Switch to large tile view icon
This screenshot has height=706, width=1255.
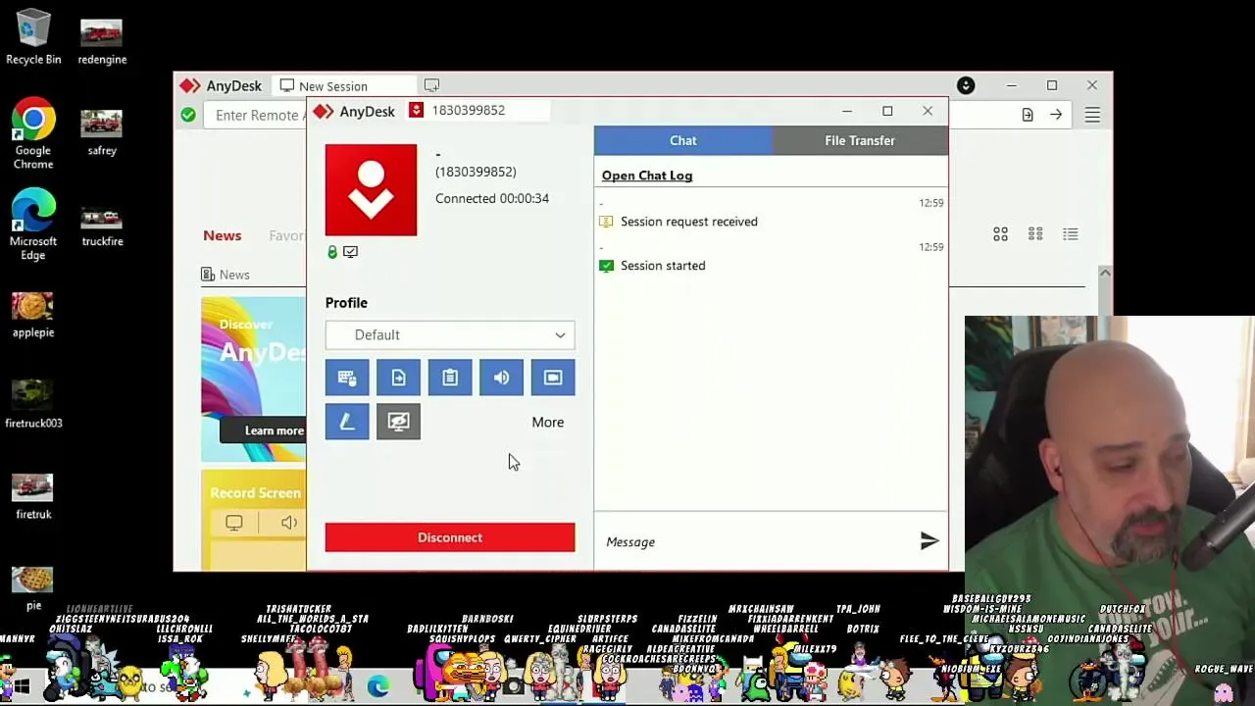[1000, 234]
